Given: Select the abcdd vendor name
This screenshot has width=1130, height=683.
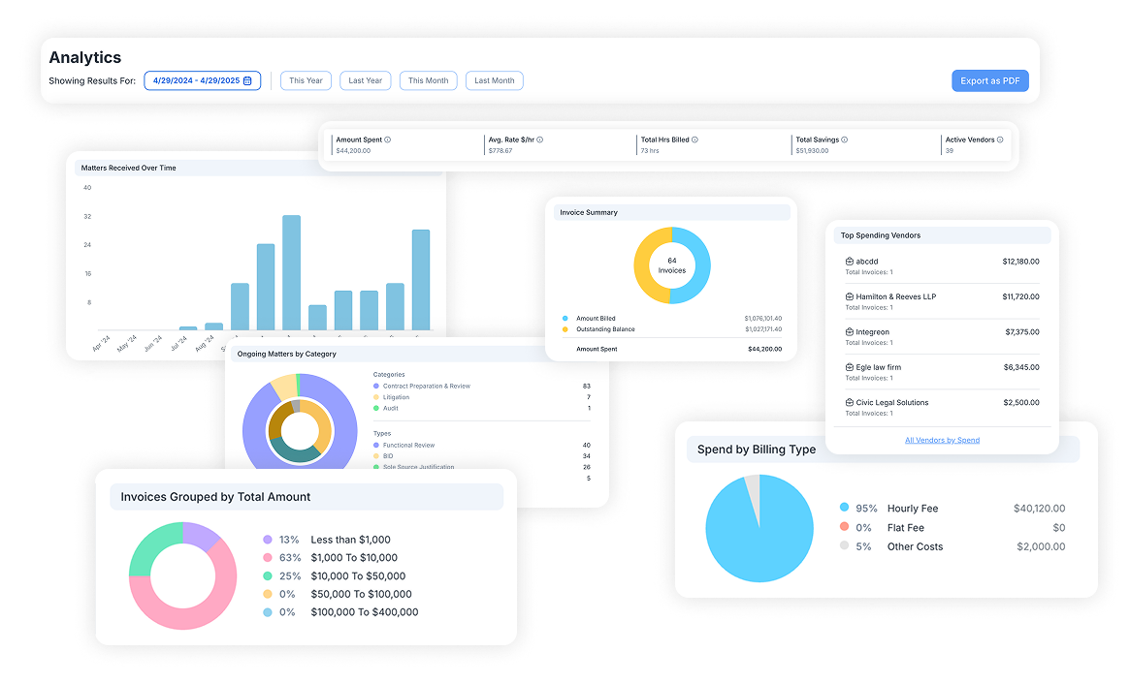Looking at the screenshot, I should pyautogui.click(x=867, y=262).
